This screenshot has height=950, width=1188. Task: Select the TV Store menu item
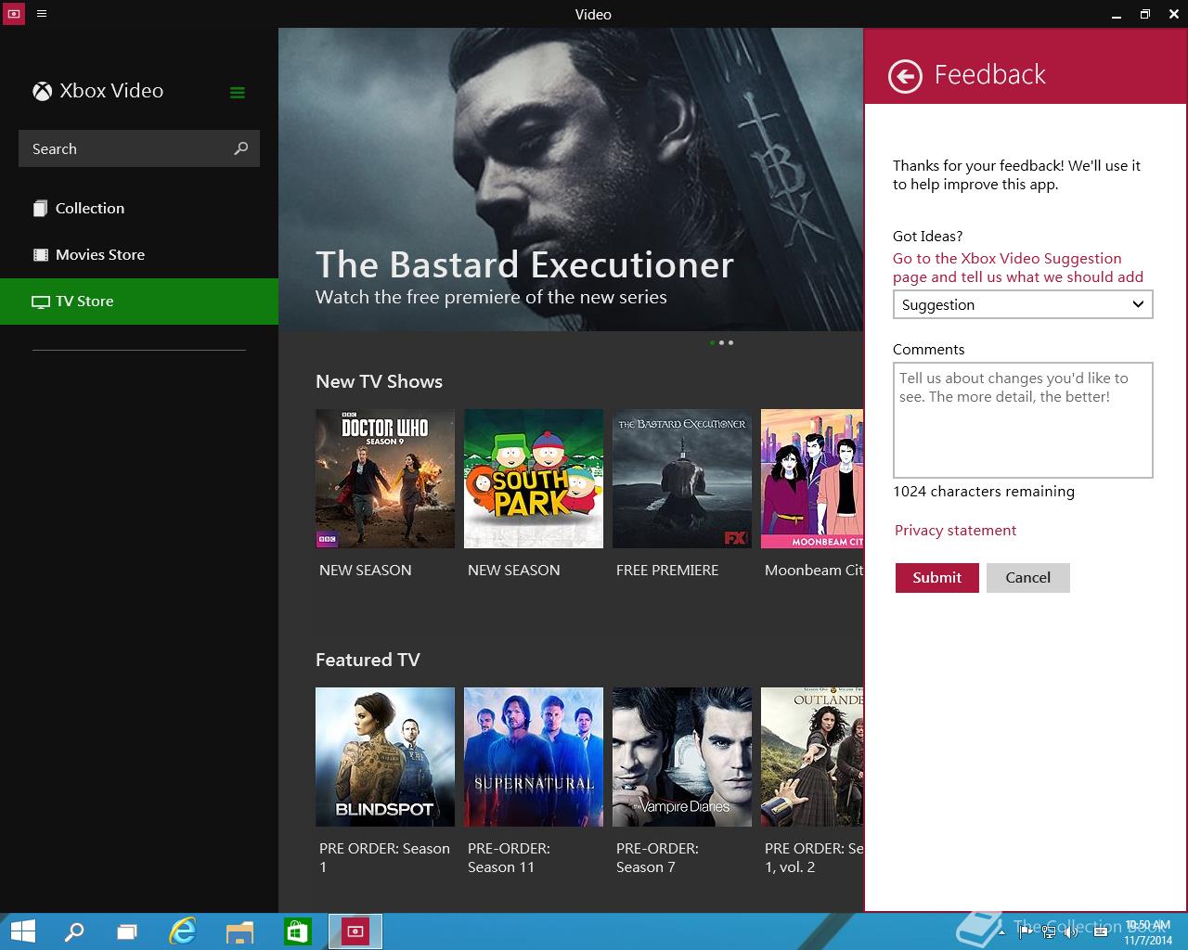(139, 302)
